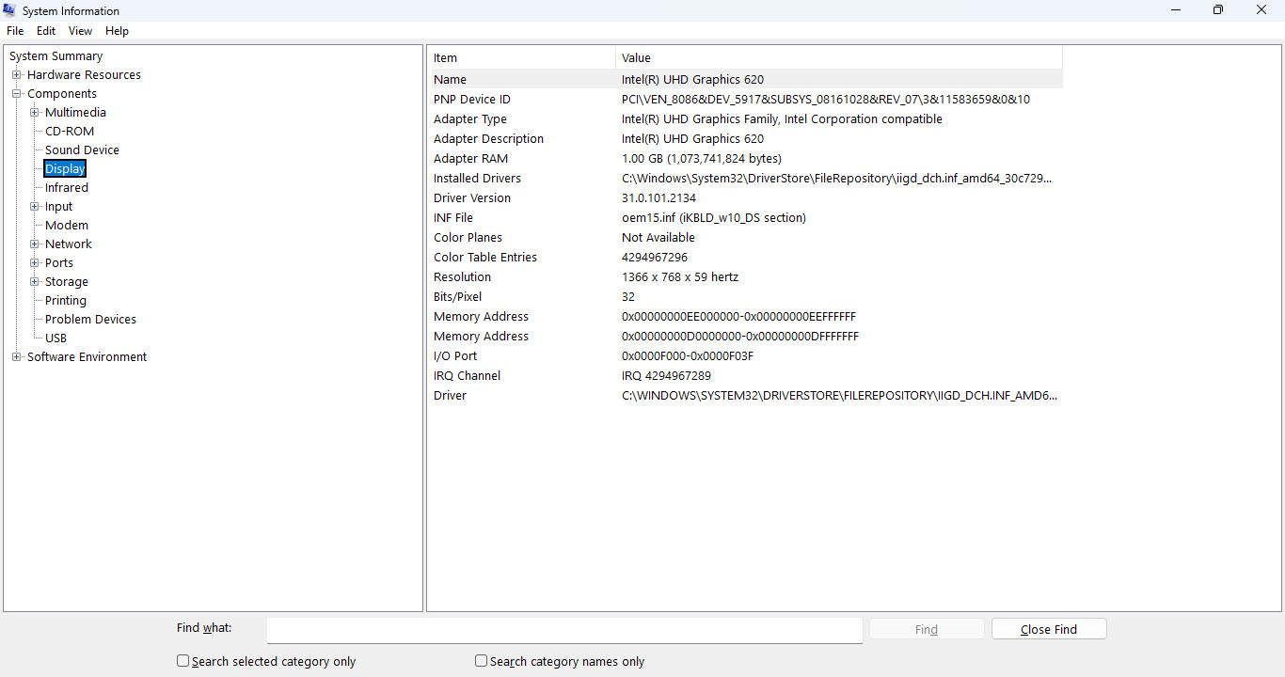Select the Adapter RAM row
Screen dimensions: 1285x677
(746, 159)
